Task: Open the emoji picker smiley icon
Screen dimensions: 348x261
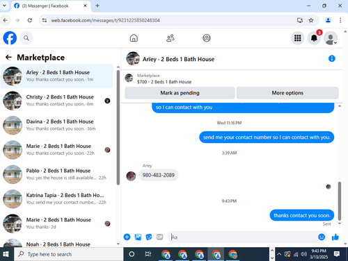Action: coord(322,237)
